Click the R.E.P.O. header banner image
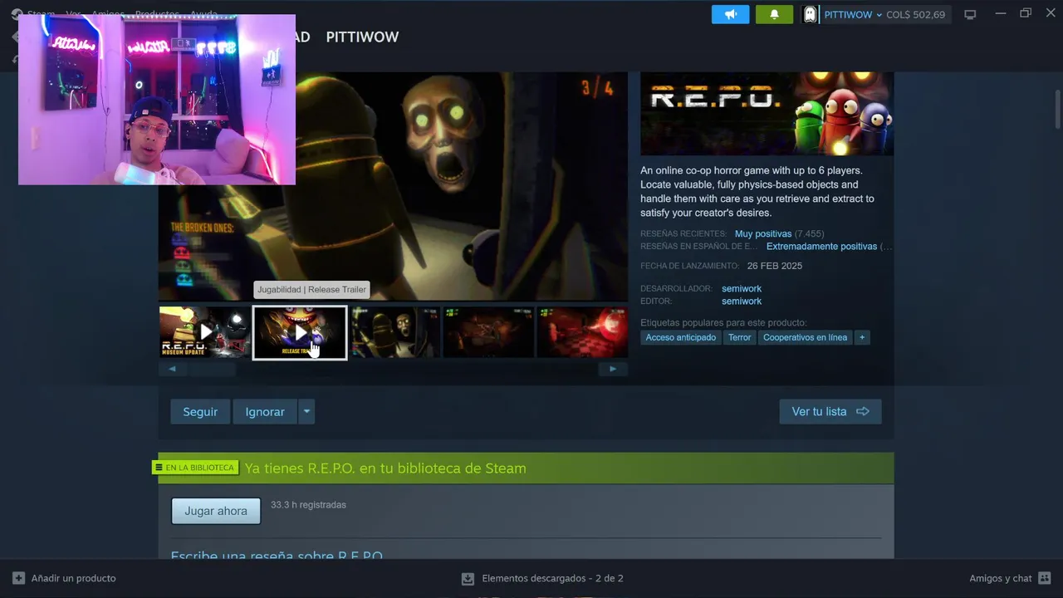 pos(767,114)
